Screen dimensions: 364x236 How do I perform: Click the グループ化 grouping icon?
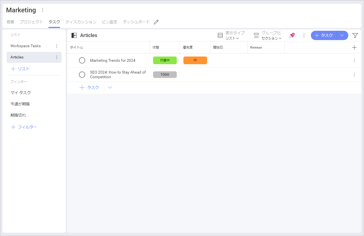[x=256, y=35]
